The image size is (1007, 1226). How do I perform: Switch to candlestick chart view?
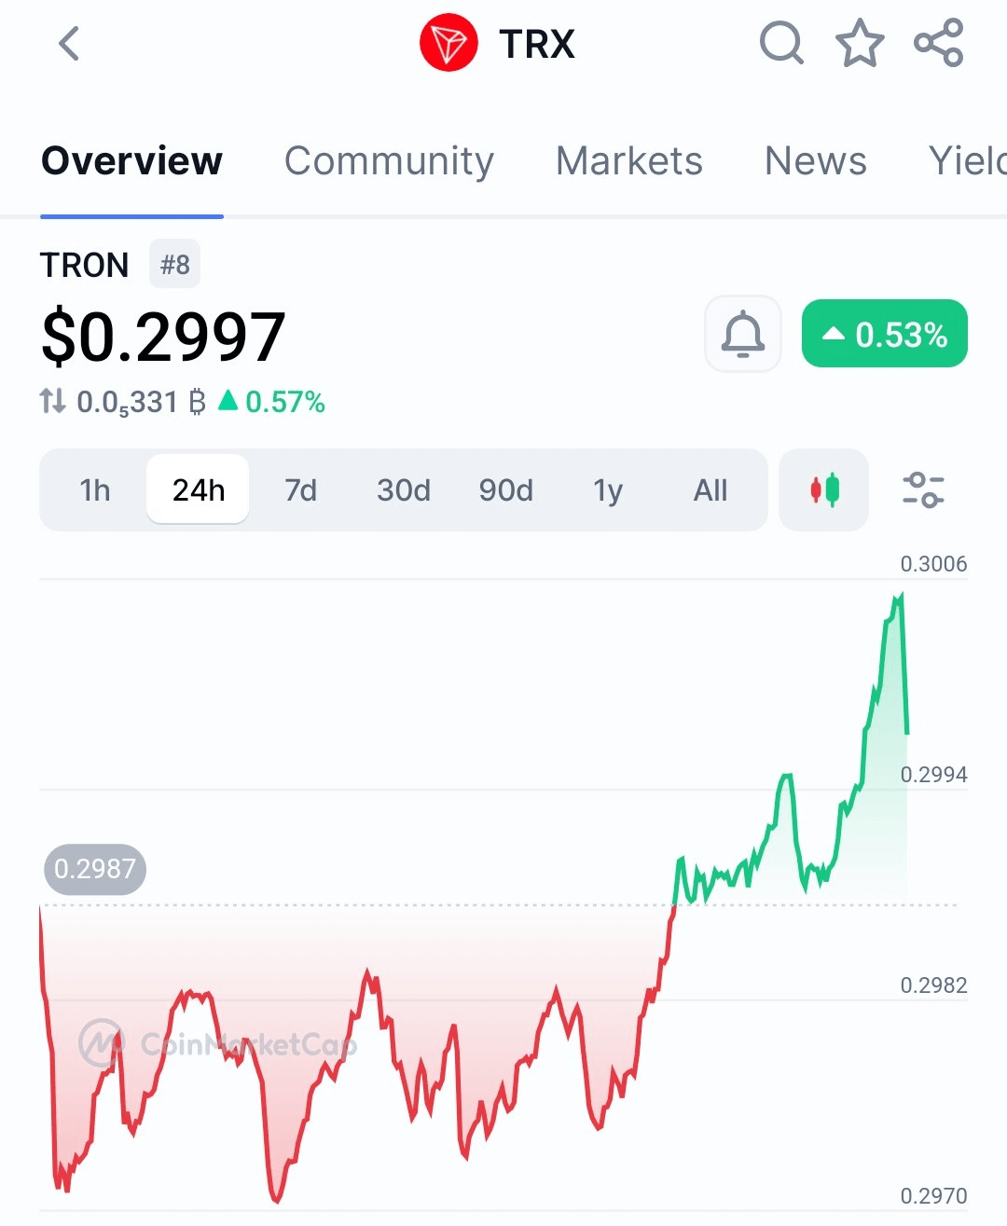[824, 489]
